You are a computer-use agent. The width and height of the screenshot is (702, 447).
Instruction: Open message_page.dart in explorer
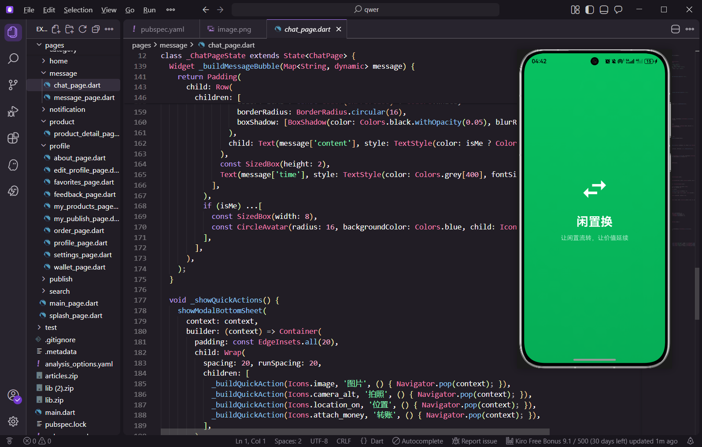(x=84, y=97)
